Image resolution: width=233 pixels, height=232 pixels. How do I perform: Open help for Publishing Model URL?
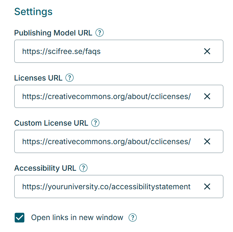pos(99,33)
